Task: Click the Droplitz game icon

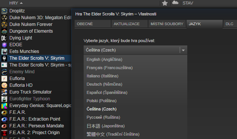Action: 4,11
